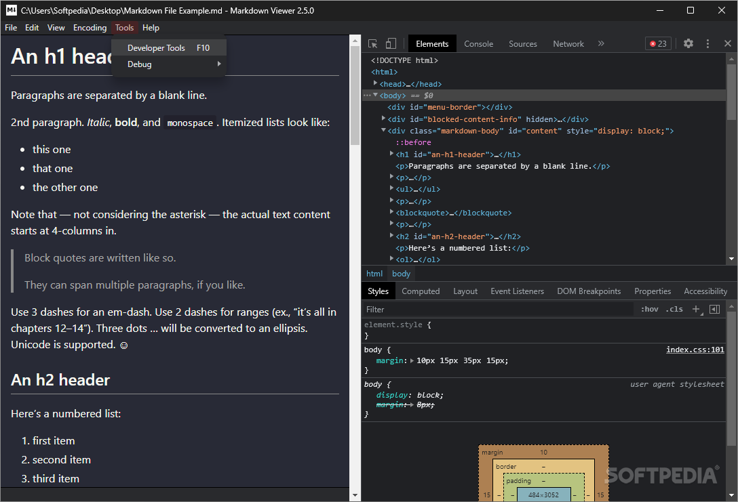Expand the ol list node
738x502 pixels.
391,259
